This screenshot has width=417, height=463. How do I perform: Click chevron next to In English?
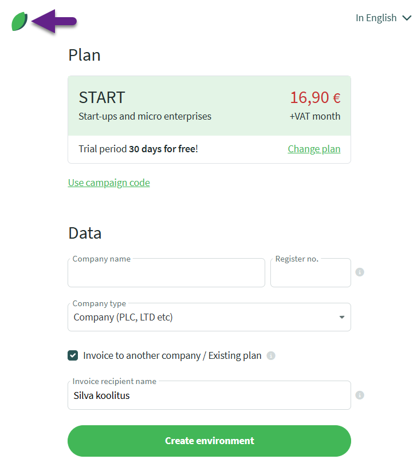[x=407, y=18]
